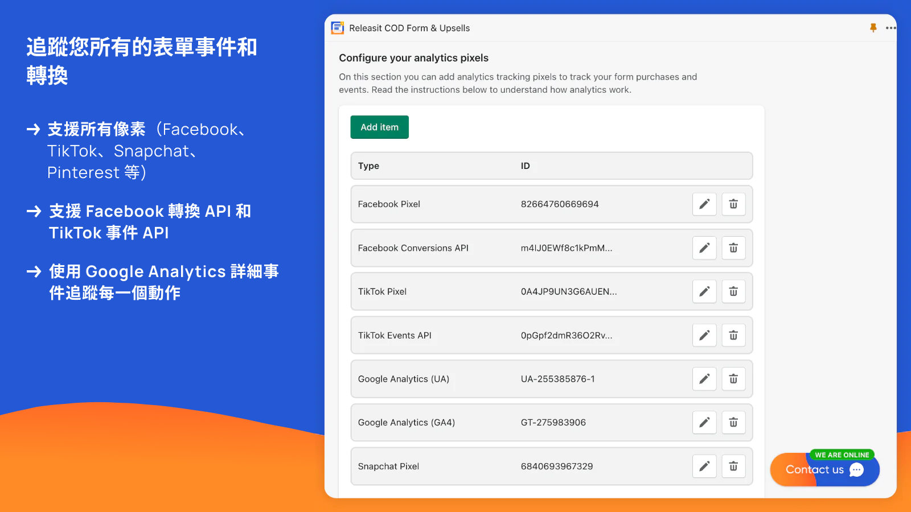
Task: Click the Configure your analytics pixels heading
Action: [x=413, y=58]
